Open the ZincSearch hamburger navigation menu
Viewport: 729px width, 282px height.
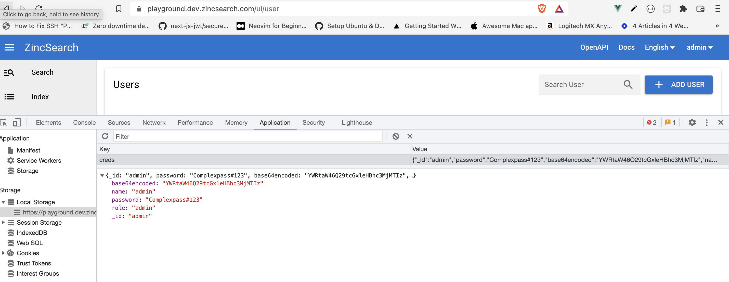pos(9,47)
